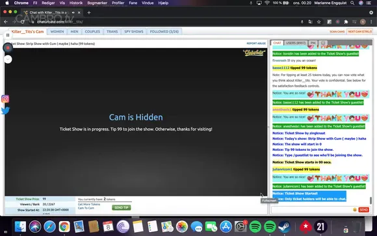
Task: Open the Instagram icon on left edge
Action: [5, 99]
